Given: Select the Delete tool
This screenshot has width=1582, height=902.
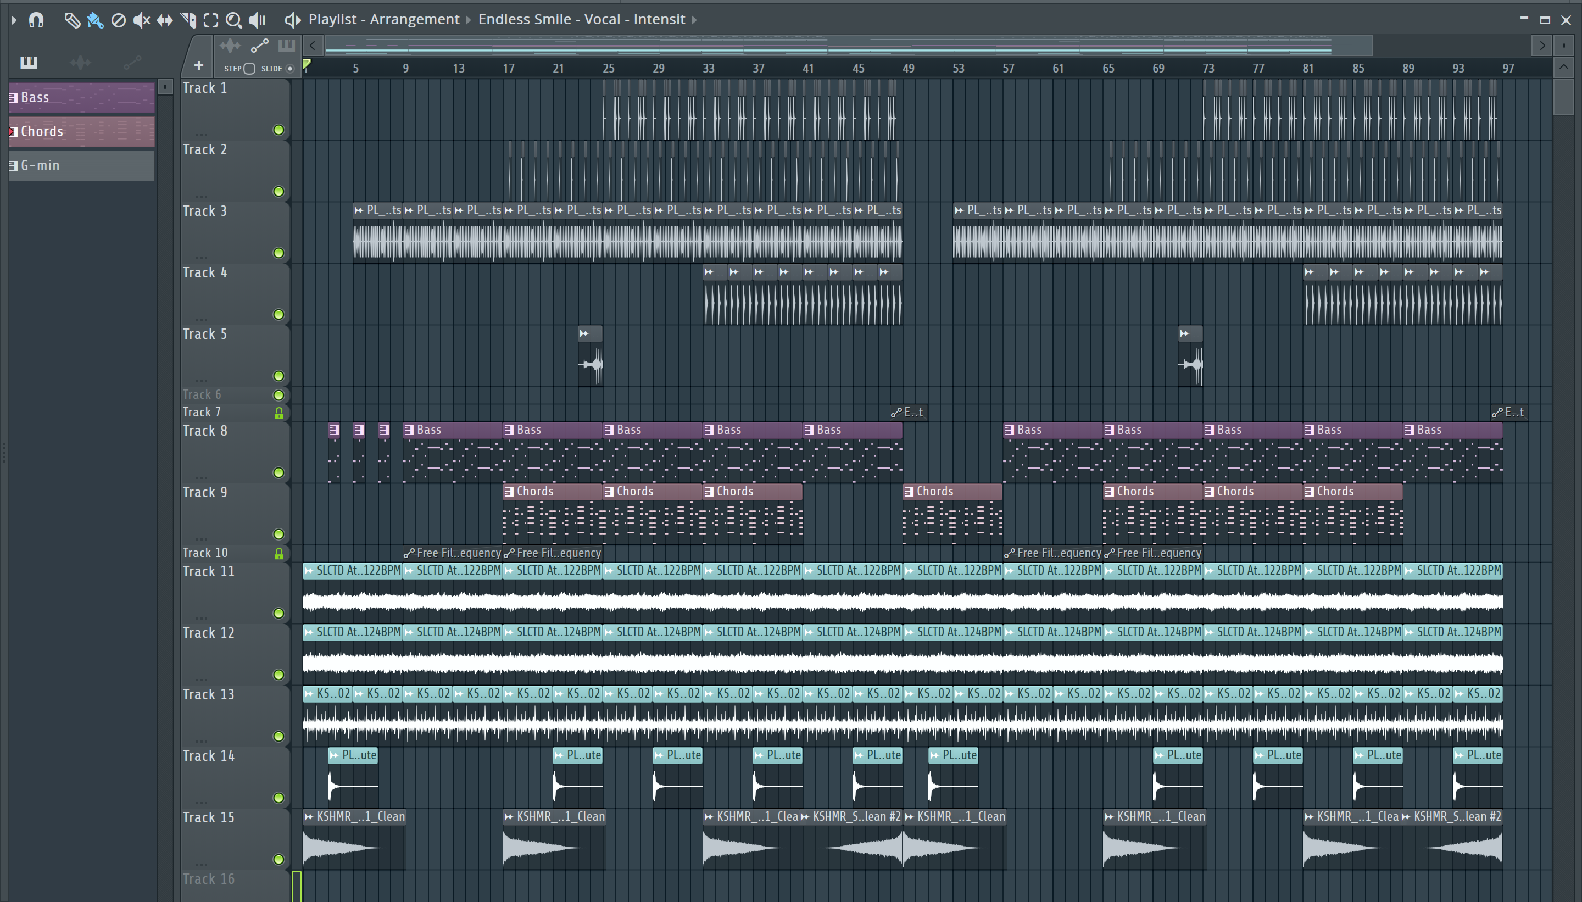Looking at the screenshot, I should point(118,20).
